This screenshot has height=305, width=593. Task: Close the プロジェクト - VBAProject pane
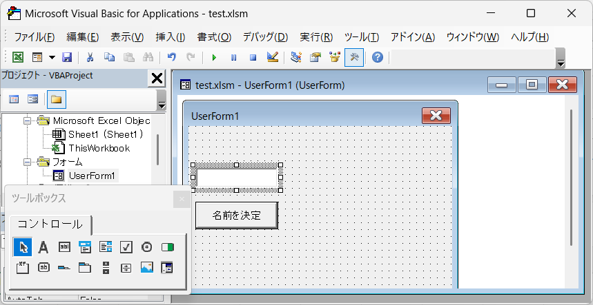(x=157, y=78)
